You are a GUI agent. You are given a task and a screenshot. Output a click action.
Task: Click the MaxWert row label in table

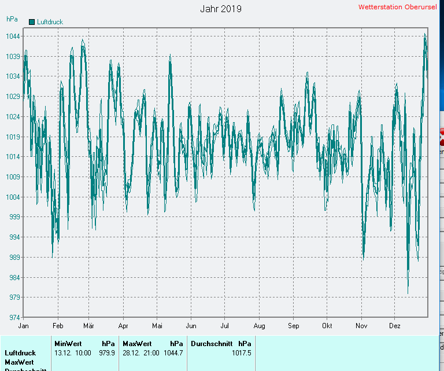[x=19, y=362]
